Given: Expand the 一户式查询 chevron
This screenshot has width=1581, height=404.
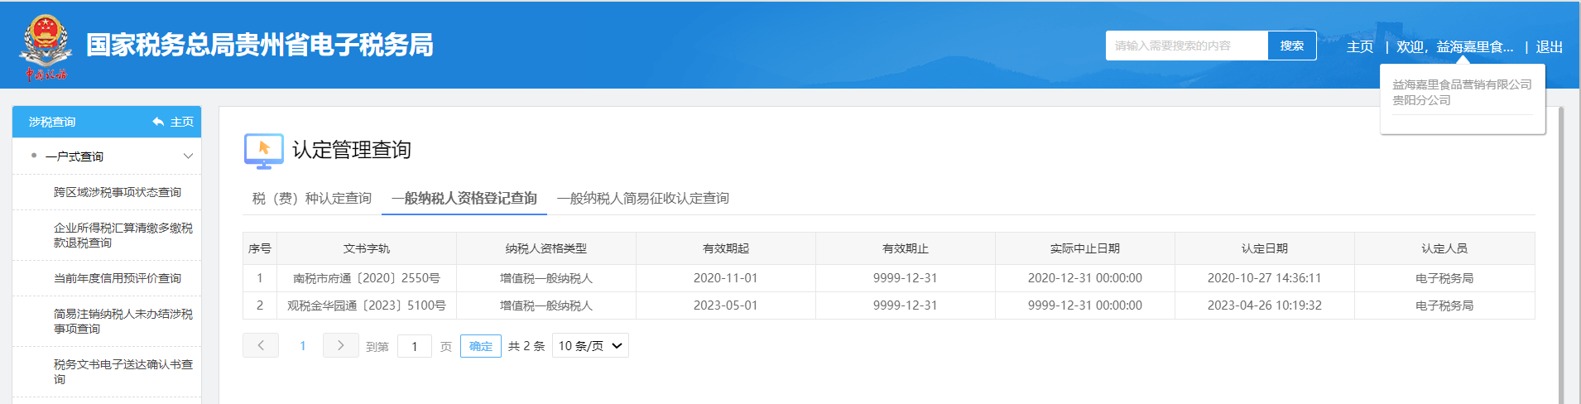Looking at the screenshot, I should pos(188,156).
